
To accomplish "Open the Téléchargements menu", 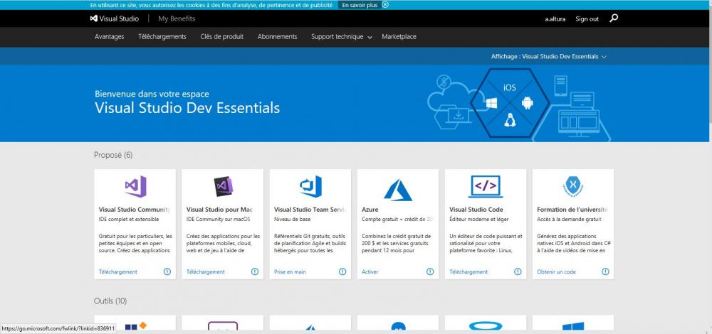I will (x=162, y=37).
